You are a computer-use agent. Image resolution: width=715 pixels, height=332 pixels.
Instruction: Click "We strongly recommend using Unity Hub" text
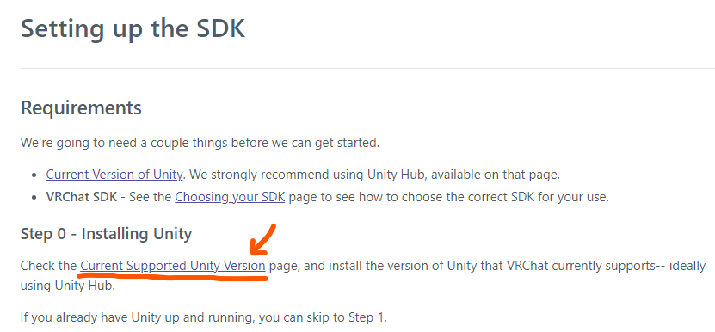[309, 175]
